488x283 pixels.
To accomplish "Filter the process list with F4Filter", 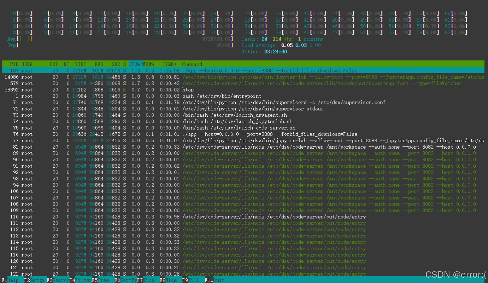I will pyautogui.click(x=81, y=280).
